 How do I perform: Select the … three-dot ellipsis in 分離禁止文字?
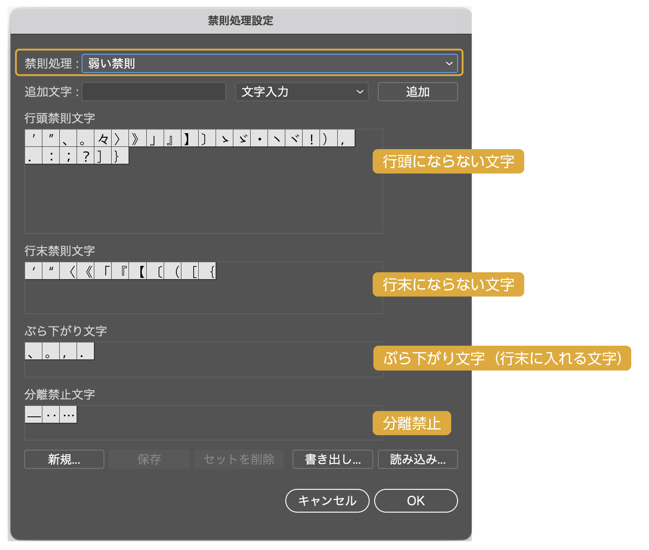68,415
